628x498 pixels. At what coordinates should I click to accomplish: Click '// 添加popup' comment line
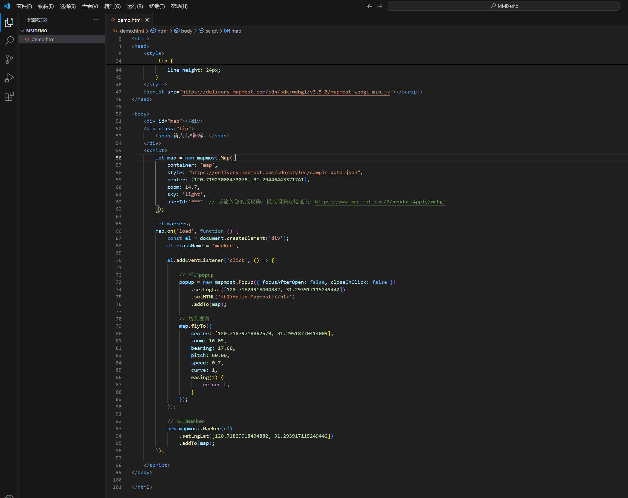point(196,275)
